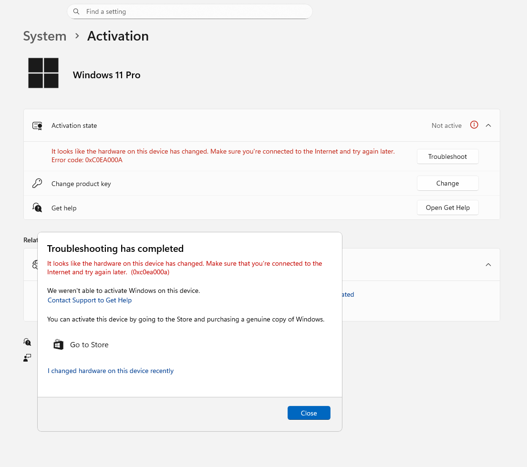
Task: Click the Change product key key icon
Action: coord(37,183)
